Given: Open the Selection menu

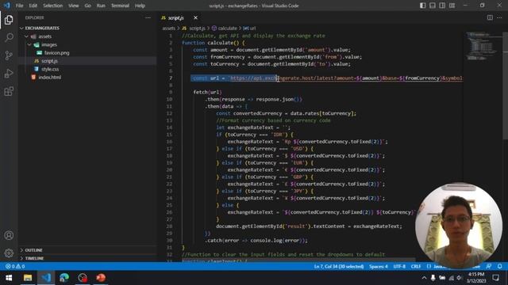Looking at the screenshot, I should click(53, 6).
